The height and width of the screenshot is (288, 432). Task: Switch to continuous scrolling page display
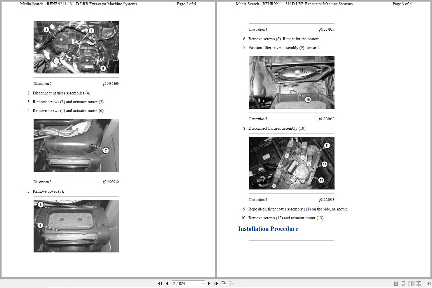point(403,283)
